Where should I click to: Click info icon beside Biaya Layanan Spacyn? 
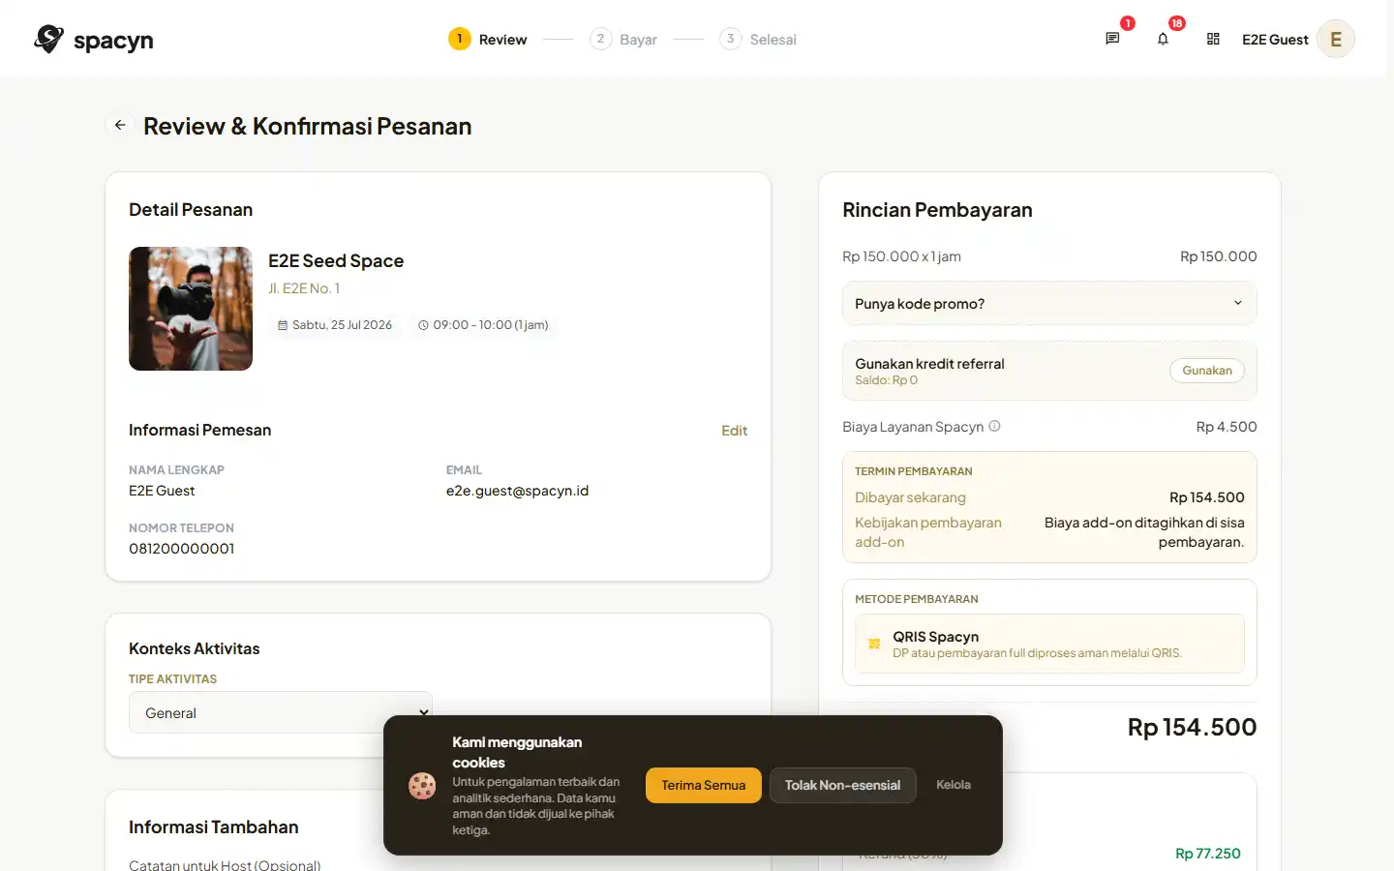point(994,426)
